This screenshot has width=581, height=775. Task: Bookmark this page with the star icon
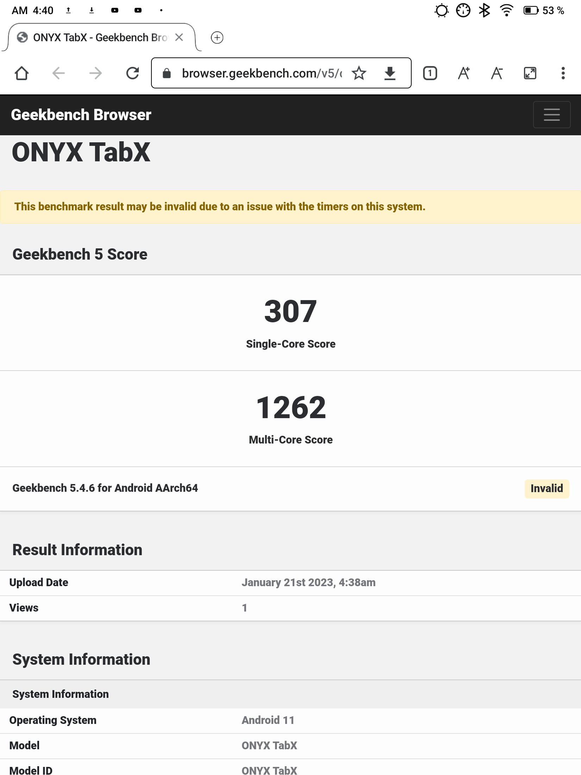pos(359,73)
